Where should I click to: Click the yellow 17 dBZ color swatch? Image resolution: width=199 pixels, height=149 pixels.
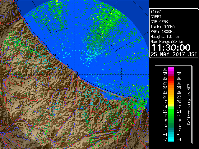point(171,102)
